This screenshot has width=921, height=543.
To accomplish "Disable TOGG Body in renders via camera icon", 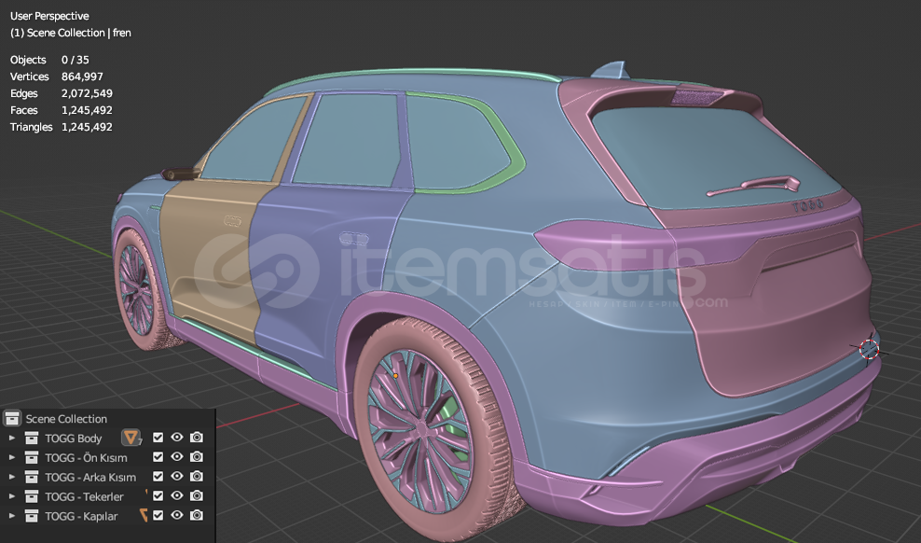I will 197,438.
